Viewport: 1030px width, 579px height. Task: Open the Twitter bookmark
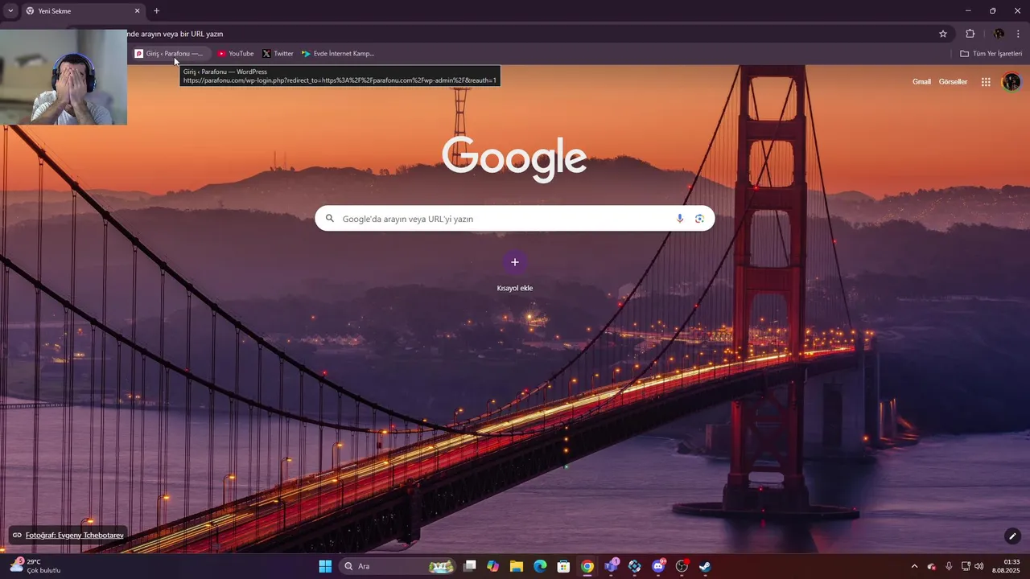point(278,54)
